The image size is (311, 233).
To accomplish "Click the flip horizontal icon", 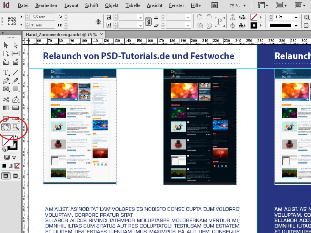I will (199, 25).
